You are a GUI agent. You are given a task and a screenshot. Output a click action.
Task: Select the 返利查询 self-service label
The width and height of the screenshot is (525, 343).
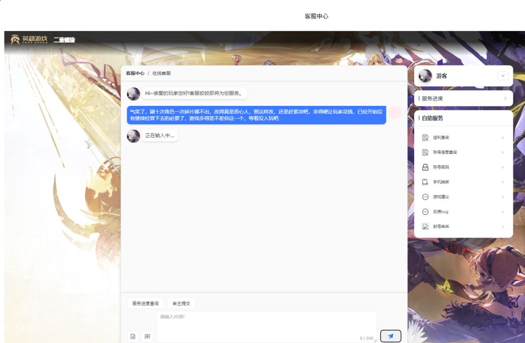tap(440, 137)
